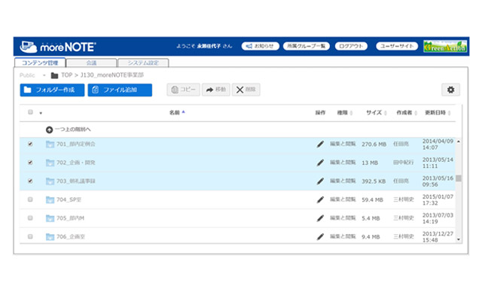Viewport: 482px width, 286px height.
Task: Check the 704_SP folder checkbox
Action: 30,199
